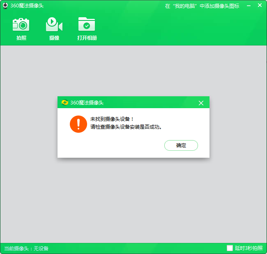
Task: Click the 未找到摄像头设备！ message
Action: [112, 119]
